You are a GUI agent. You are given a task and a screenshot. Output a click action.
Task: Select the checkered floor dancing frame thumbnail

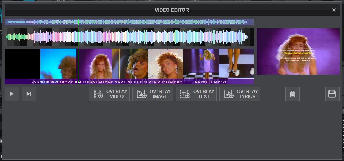201,64
